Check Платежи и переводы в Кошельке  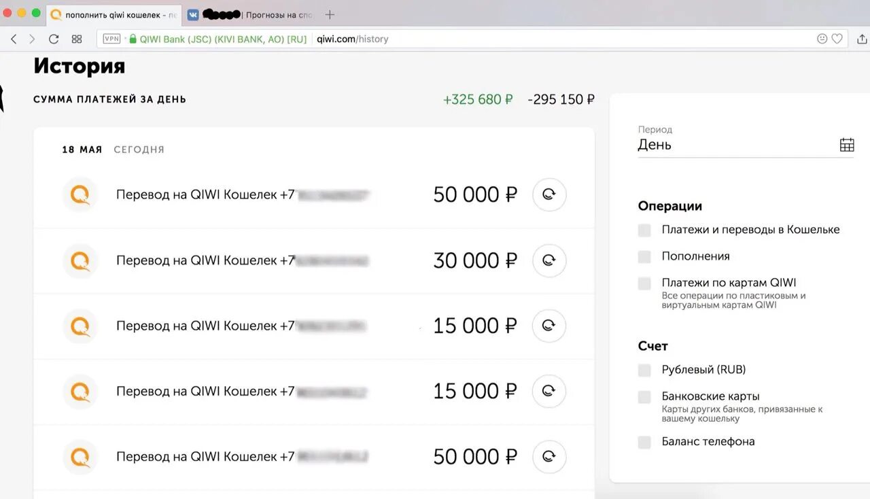(644, 230)
